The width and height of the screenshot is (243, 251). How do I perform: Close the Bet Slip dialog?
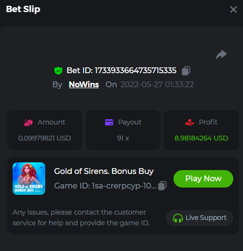(233, 9)
